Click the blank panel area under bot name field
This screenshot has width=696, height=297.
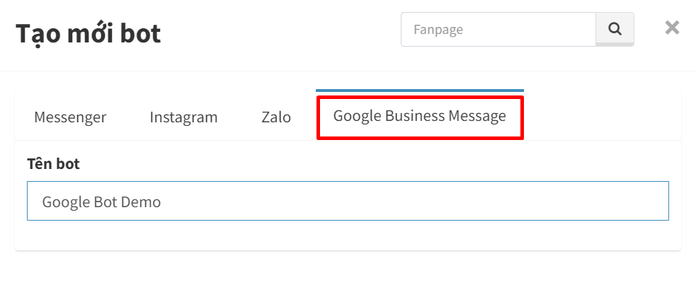coord(348,235)
